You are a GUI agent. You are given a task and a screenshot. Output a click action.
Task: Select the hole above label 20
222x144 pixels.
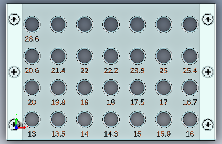coord(32,88)
